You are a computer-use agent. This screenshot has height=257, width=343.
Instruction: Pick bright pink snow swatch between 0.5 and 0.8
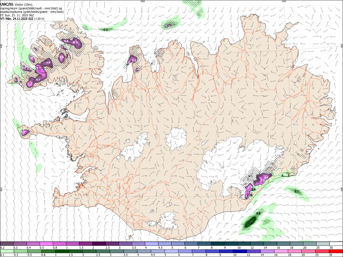tap(46, 244)
